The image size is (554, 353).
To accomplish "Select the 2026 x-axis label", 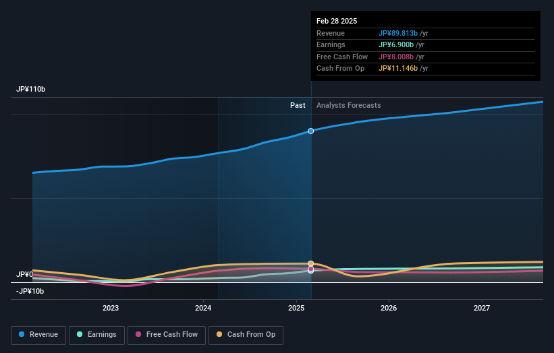I will 389,308.
